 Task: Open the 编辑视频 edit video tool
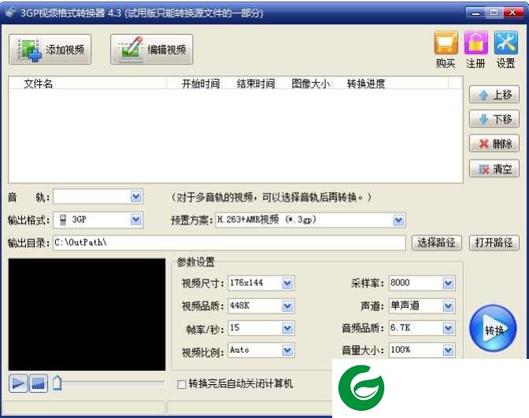151,50
